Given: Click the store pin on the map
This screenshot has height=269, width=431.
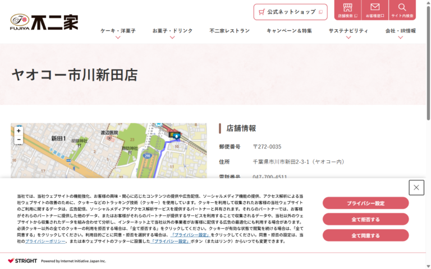Looking at the screenshot, I should coord(176,136).
